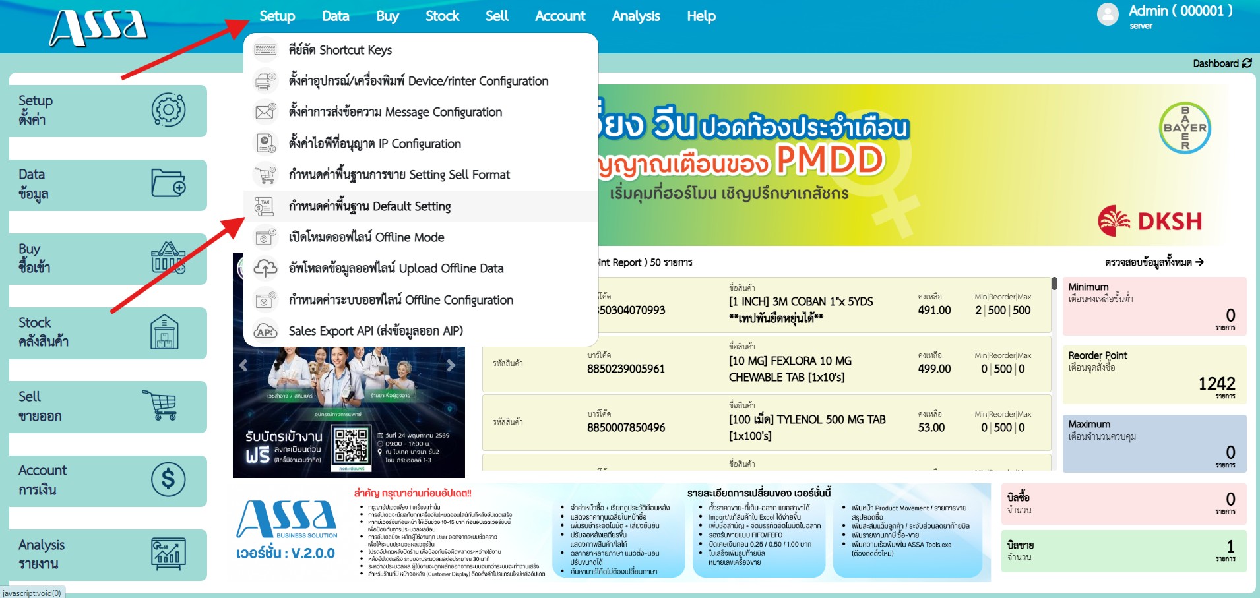The height and width of the screenshot is (598, 1260).
Task: Open the บิลซื้อ purchase bill count card
Action: point(1123,503)
